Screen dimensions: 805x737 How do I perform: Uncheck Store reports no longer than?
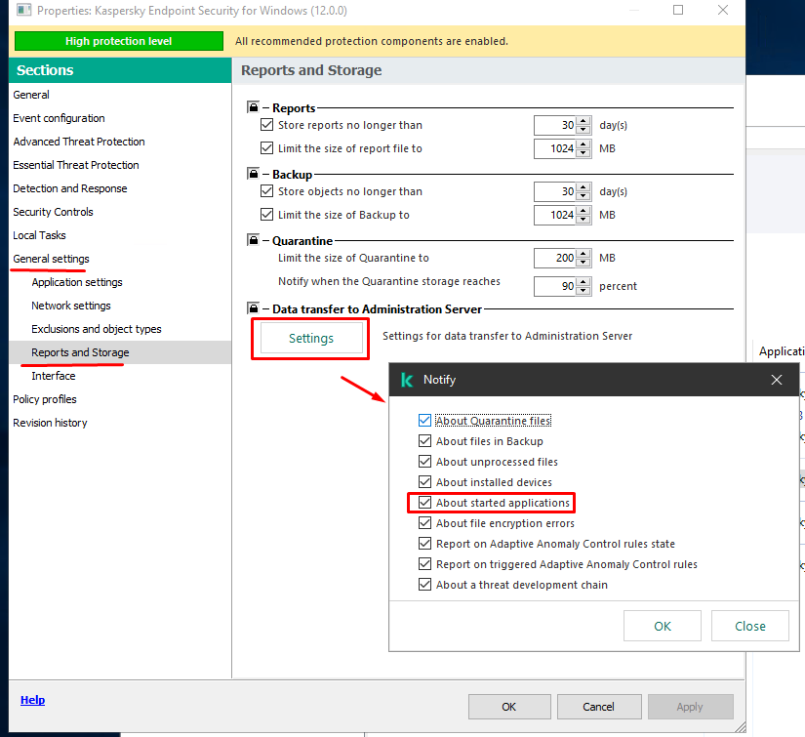(267, 125)
